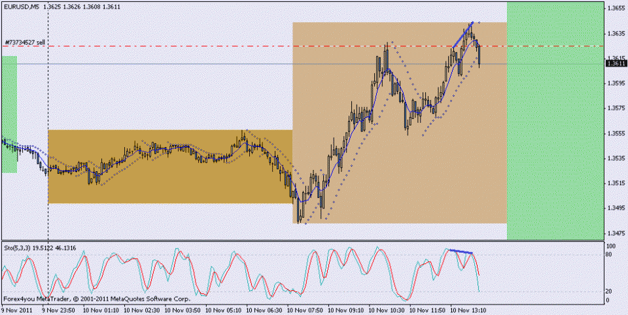Click the 1.3475 price scale label
This screenshot has height=315, width=628.
[x=614, y=233]
